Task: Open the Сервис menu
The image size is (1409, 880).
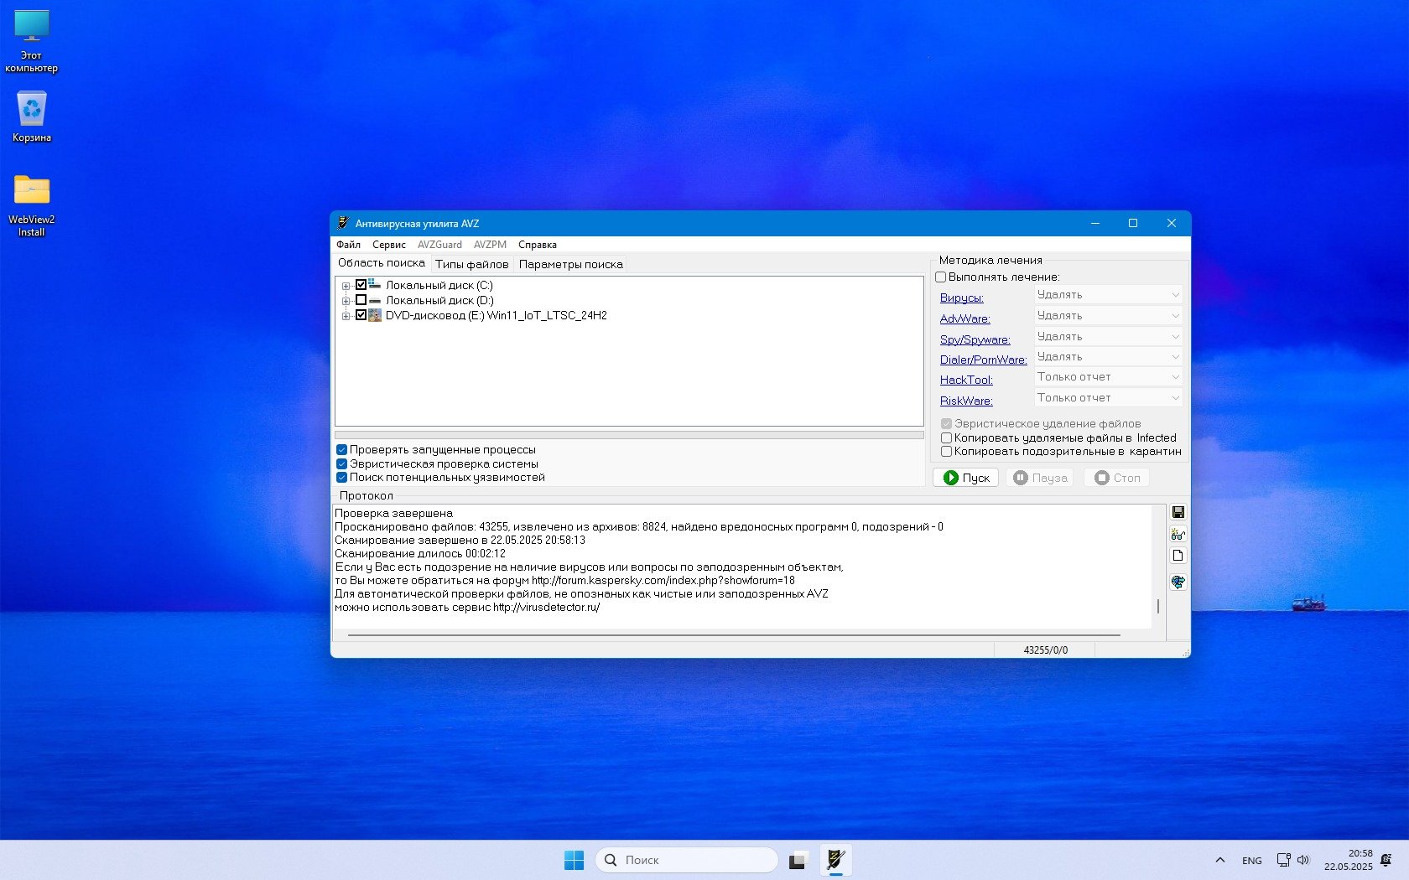Action: click(388, 245)
